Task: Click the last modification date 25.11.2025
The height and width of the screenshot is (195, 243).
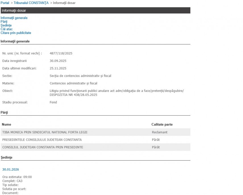Action: pos(58,68)
